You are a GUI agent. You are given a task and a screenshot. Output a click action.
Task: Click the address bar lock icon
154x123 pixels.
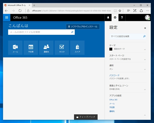coord(28,11)
